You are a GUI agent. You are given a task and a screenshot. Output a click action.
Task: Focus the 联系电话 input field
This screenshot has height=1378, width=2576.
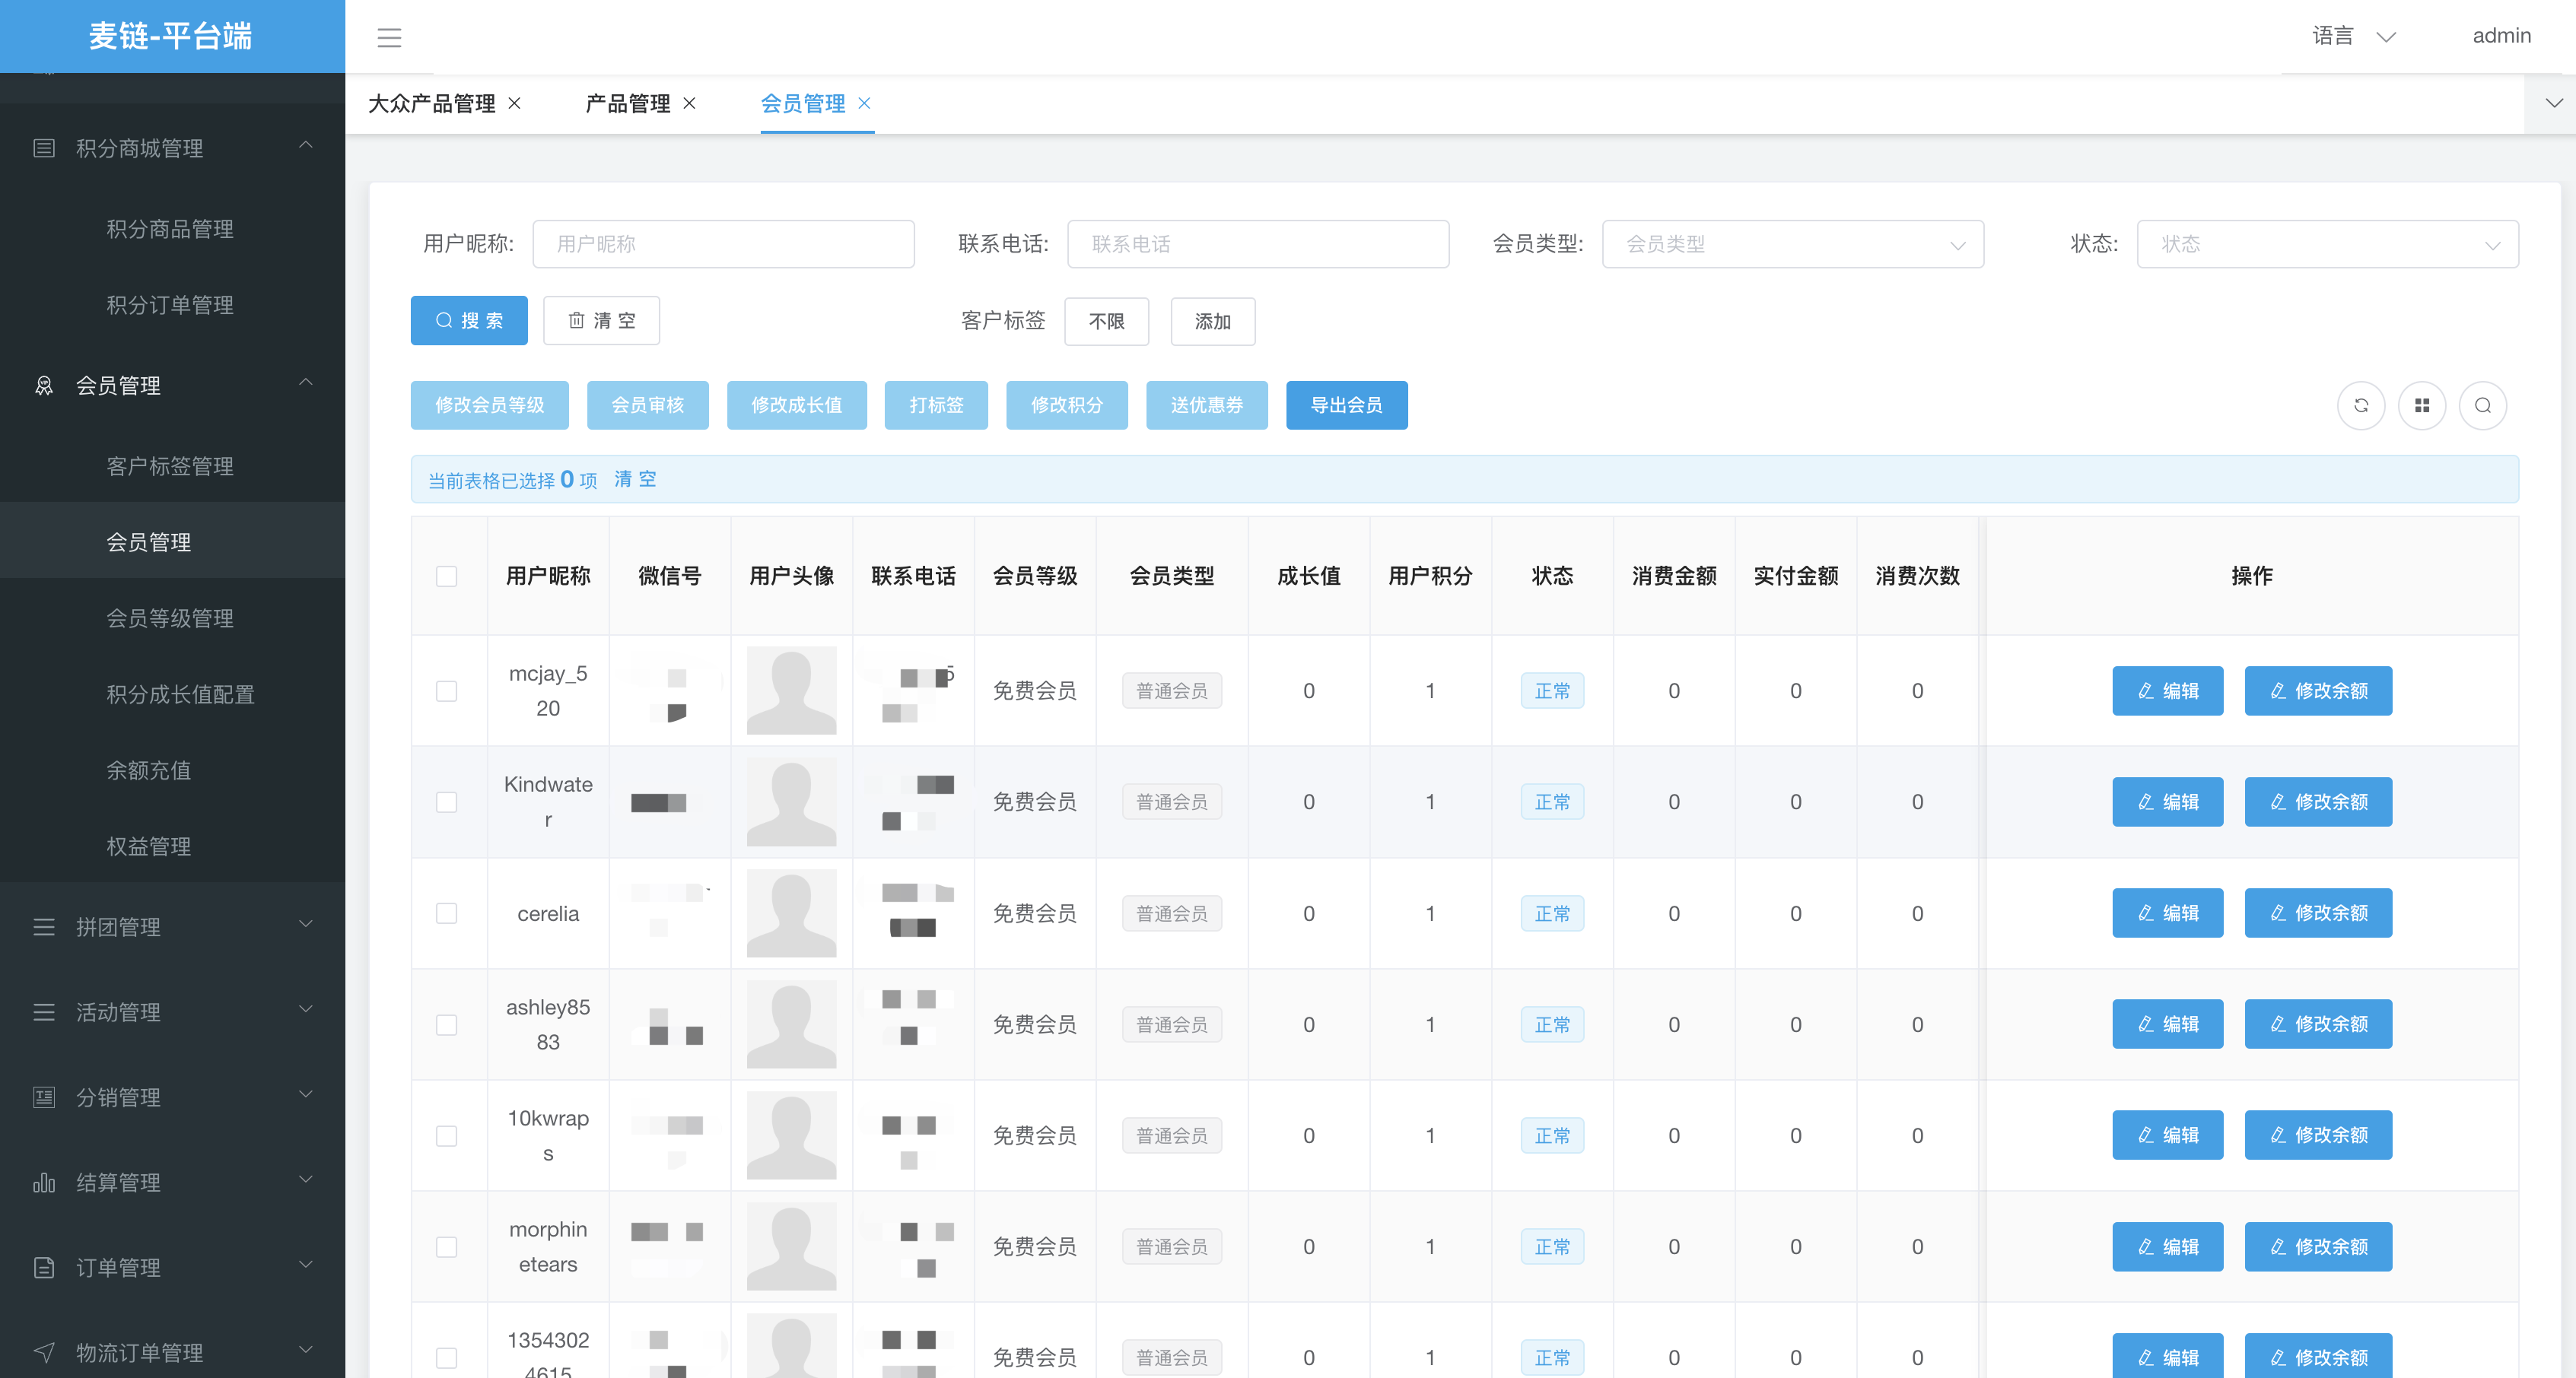tap(1258, 244)
